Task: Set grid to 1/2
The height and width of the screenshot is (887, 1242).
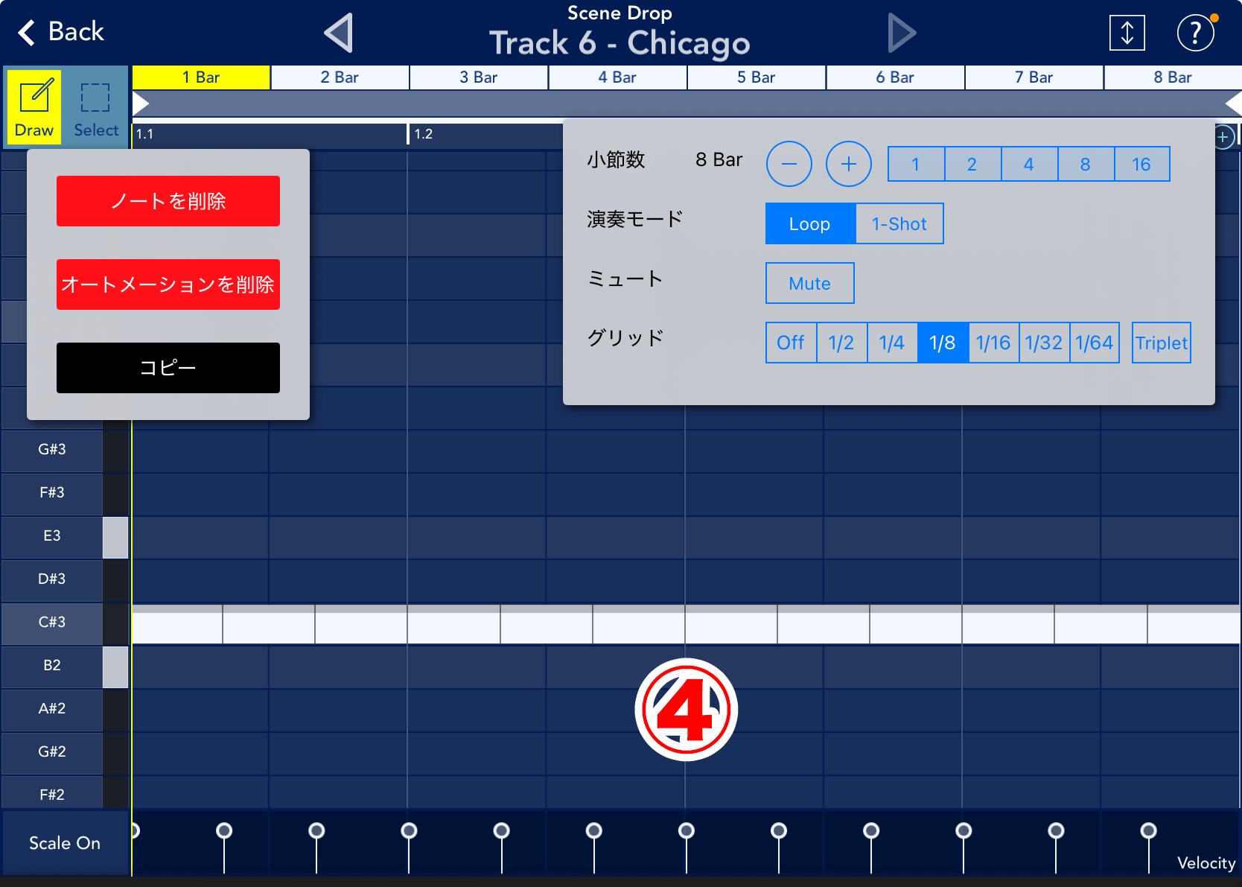Action: click(841, 343)
